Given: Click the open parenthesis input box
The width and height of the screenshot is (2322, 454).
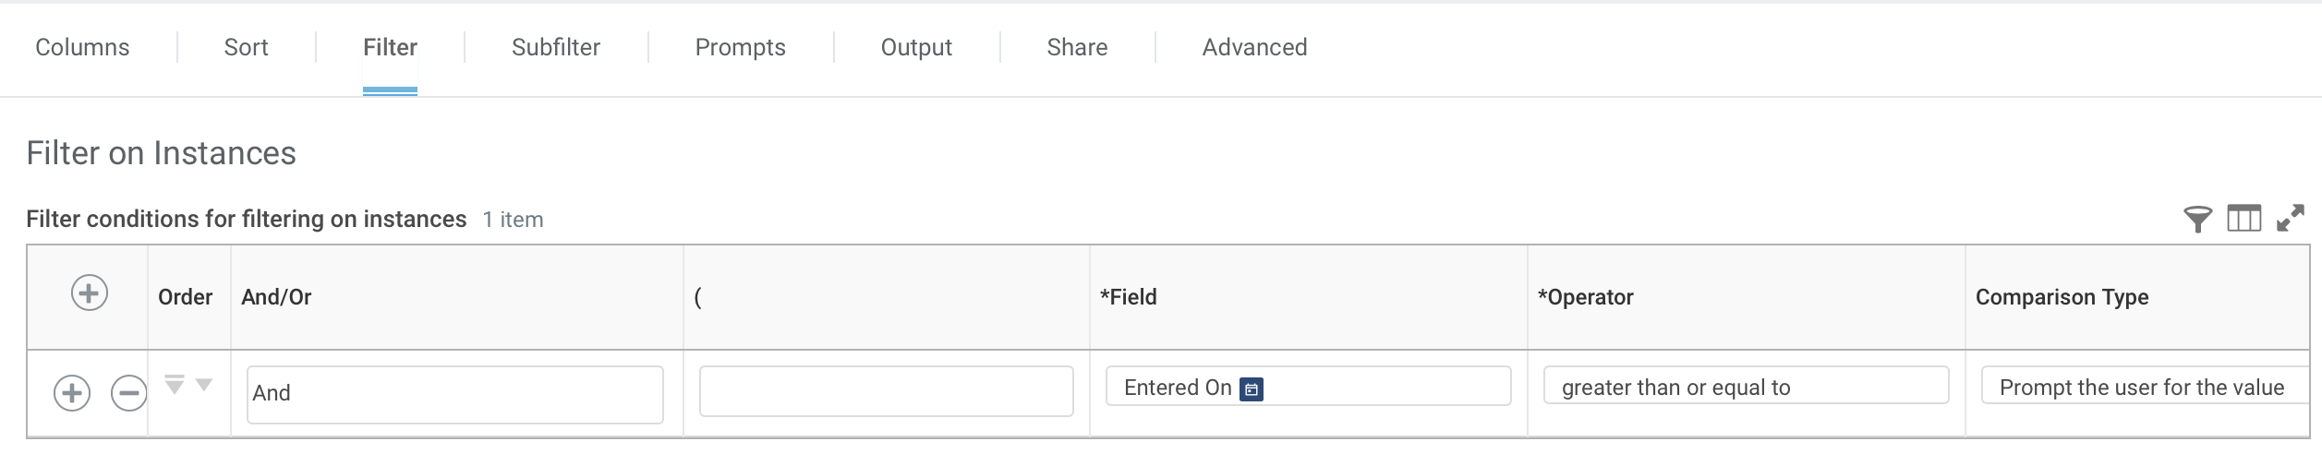Looking at the screenshot, I should [x=886, y=391].
